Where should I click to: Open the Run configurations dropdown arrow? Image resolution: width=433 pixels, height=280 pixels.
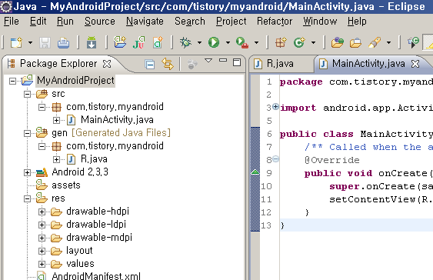click(228, 43)
